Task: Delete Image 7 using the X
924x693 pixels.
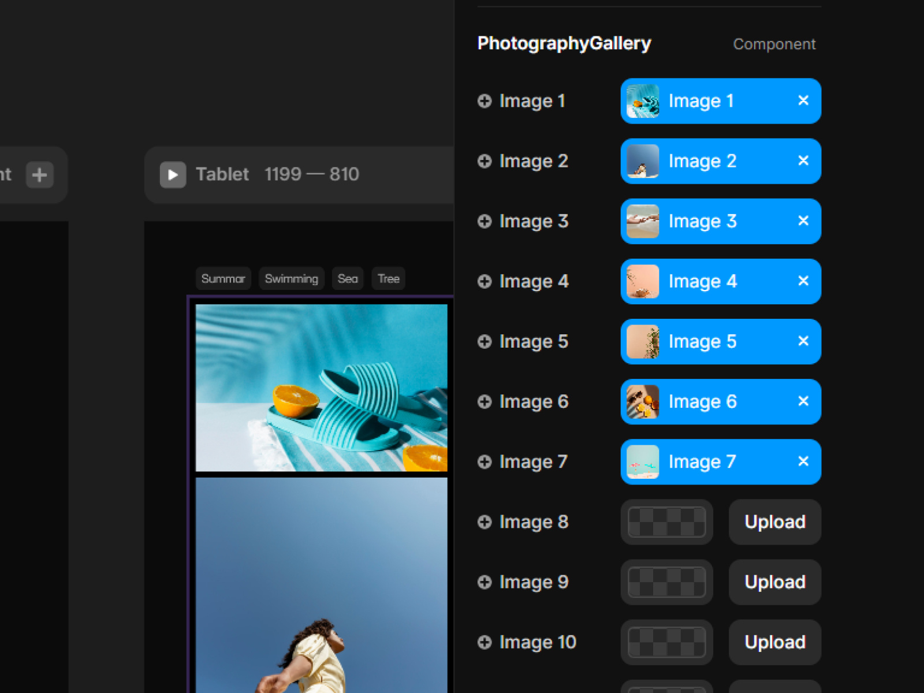Action: 803,461
